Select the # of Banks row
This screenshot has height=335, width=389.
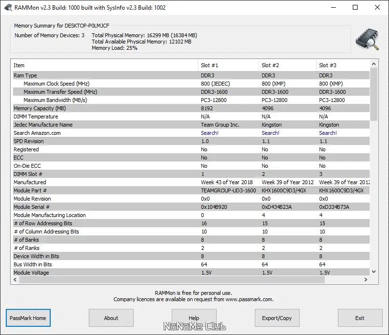tap(191, 240)
